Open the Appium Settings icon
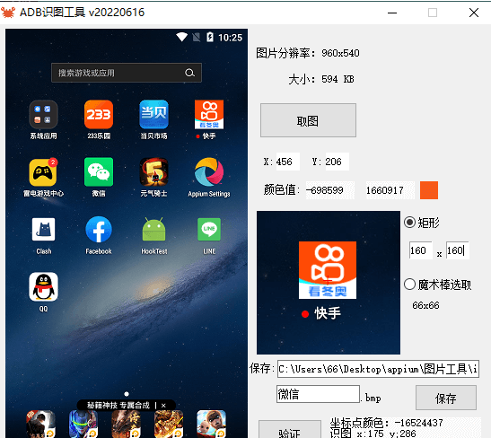Image resolution: width=491 pixels, height=438 pixels. pos(209,172)
